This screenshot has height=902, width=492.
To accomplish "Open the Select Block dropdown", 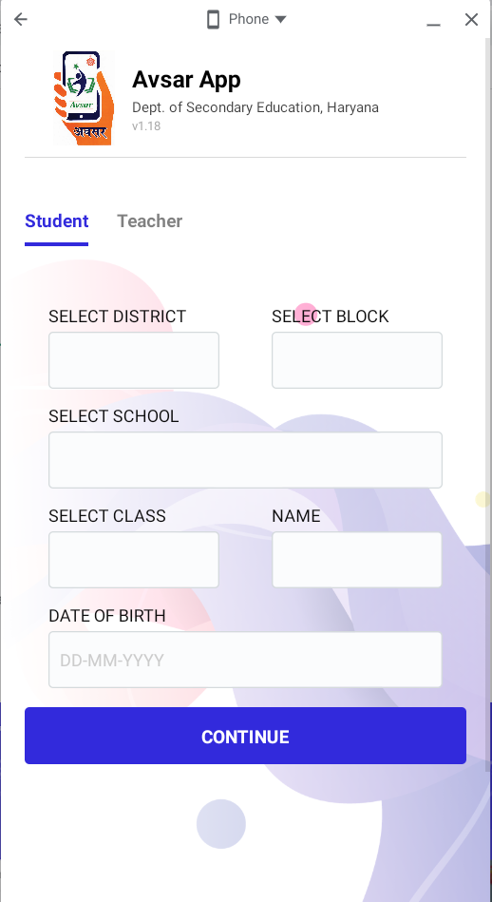I will (357, 360).
